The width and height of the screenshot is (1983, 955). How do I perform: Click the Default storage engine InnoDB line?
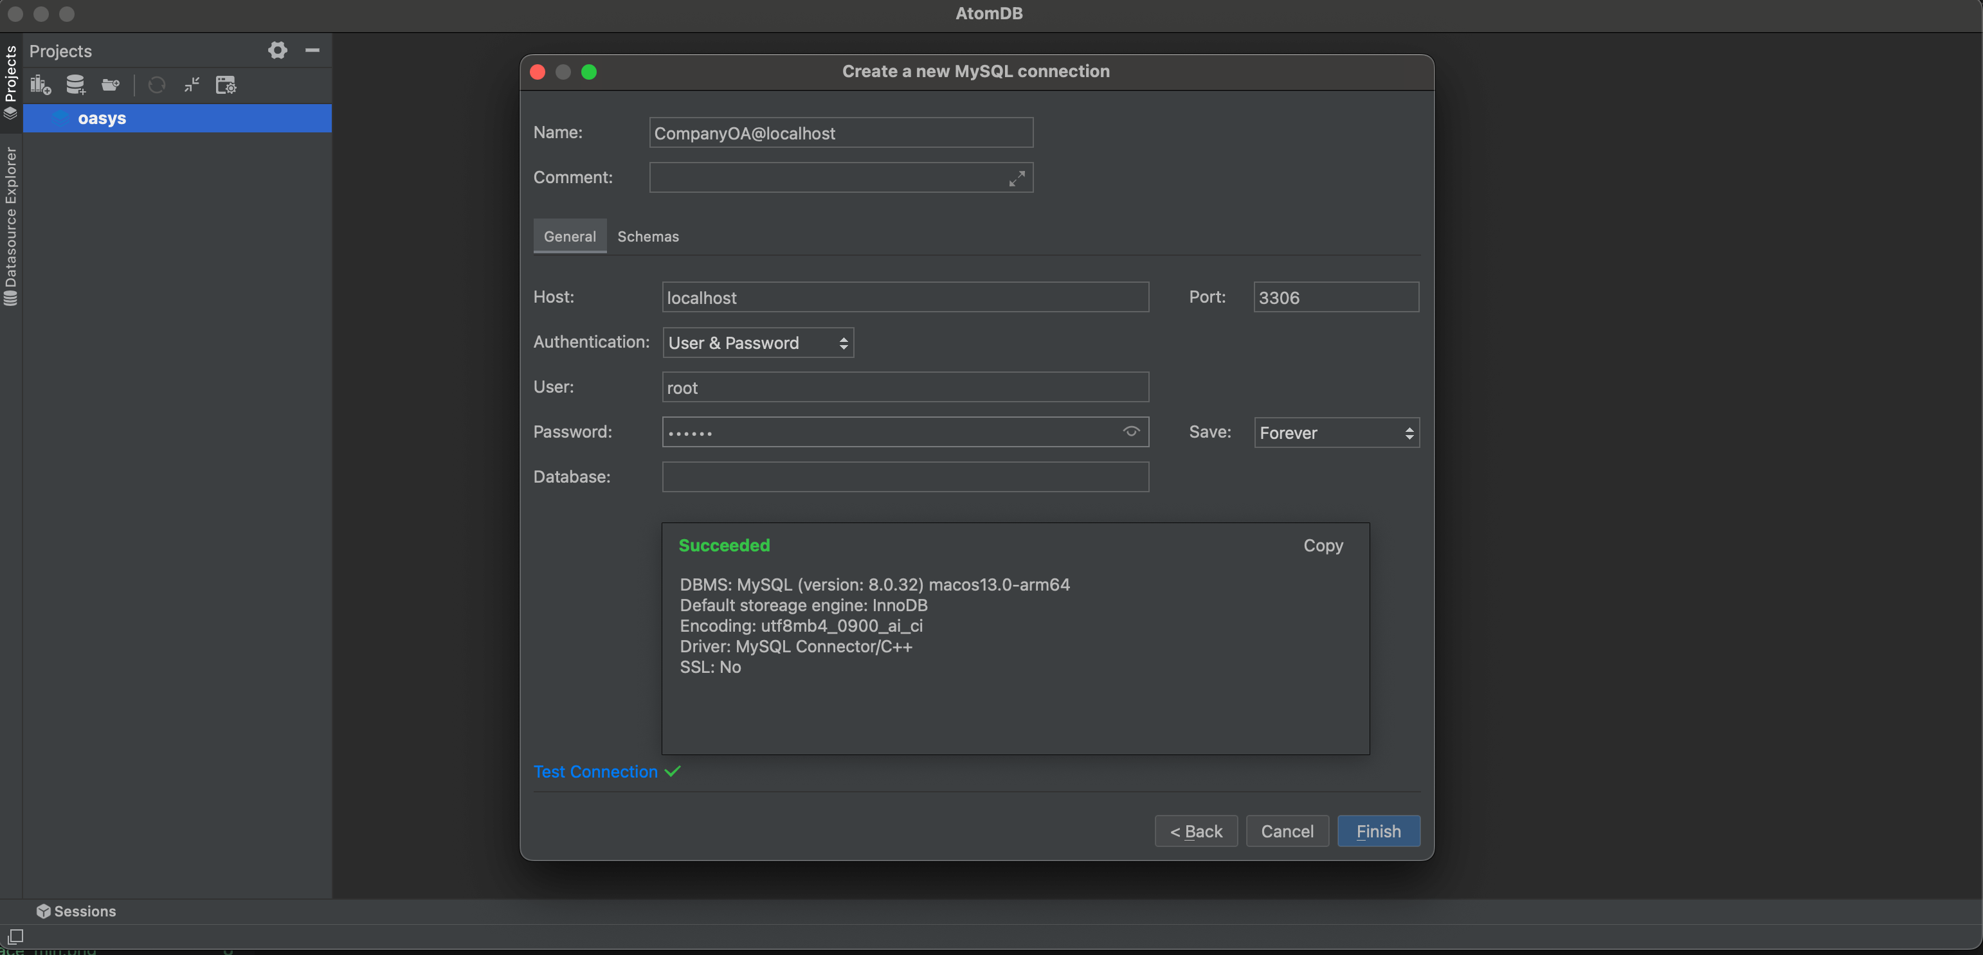803,605
